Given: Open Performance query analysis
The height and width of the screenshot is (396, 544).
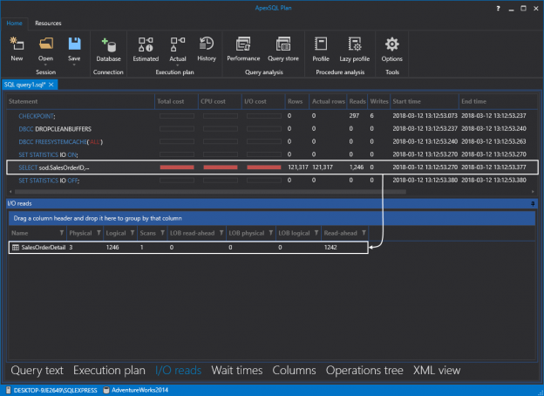Looking at the screenshot, I should coord(243,50).
